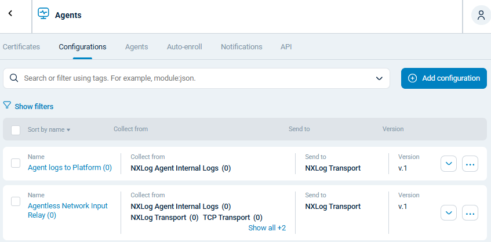This screenshot has height=242, width=491.
Task: Click the Agents monitor icon in header
Action: [43, 14]
